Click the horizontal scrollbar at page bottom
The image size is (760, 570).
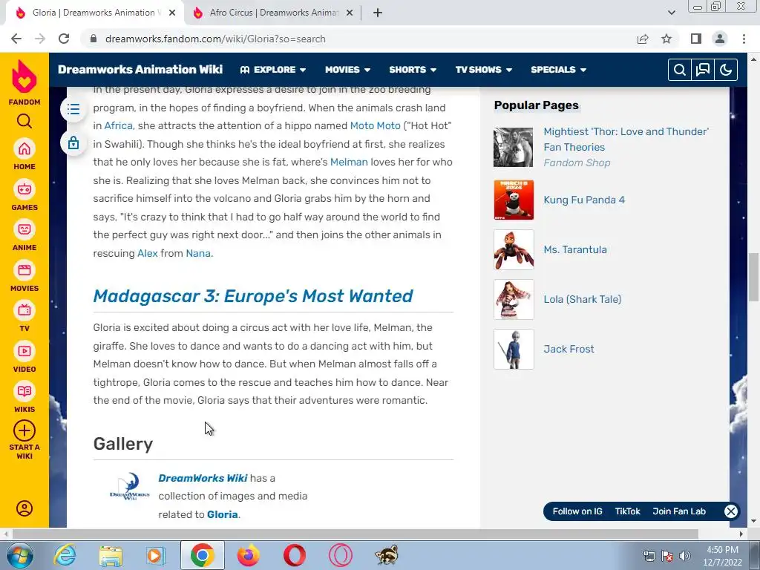click(x=356, y=534)
